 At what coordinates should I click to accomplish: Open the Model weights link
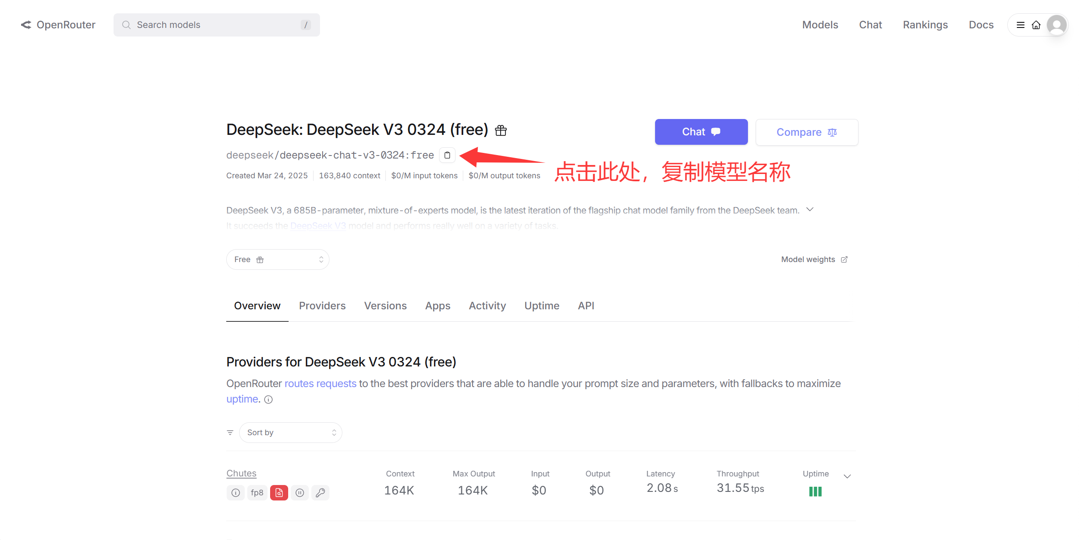click(814, 259)
